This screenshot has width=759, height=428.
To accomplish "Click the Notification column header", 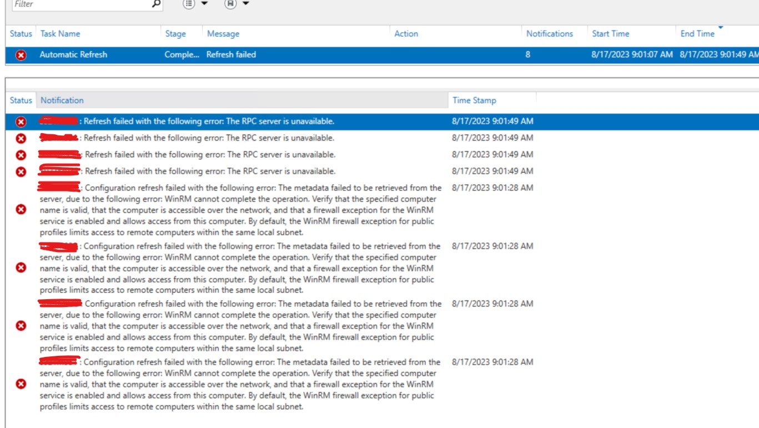I will click(62, 100).
